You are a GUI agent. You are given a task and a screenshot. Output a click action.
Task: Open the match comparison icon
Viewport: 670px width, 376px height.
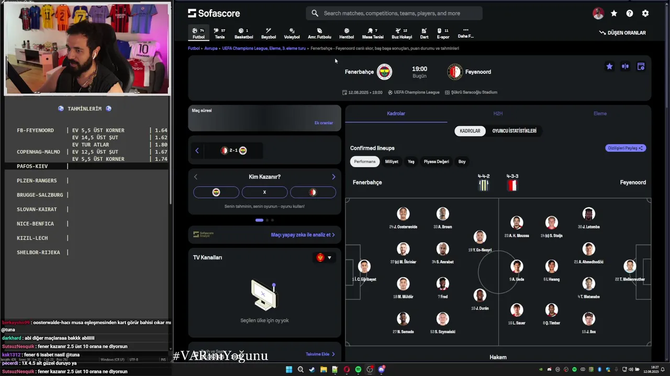coord(625,66)
